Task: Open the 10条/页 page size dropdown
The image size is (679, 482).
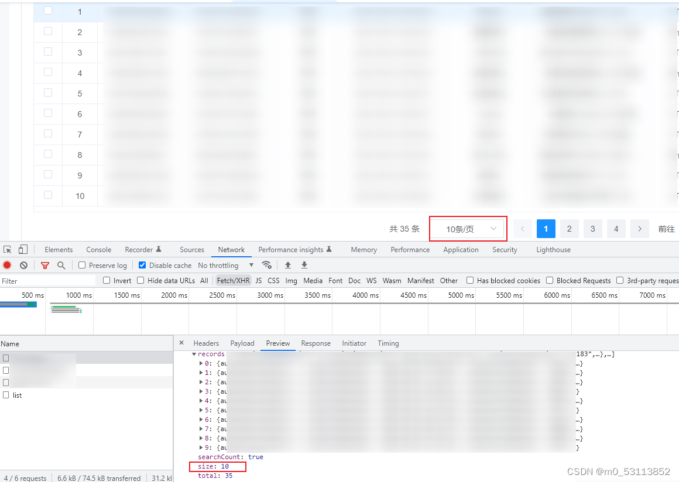Action: [x=468, y=229]
